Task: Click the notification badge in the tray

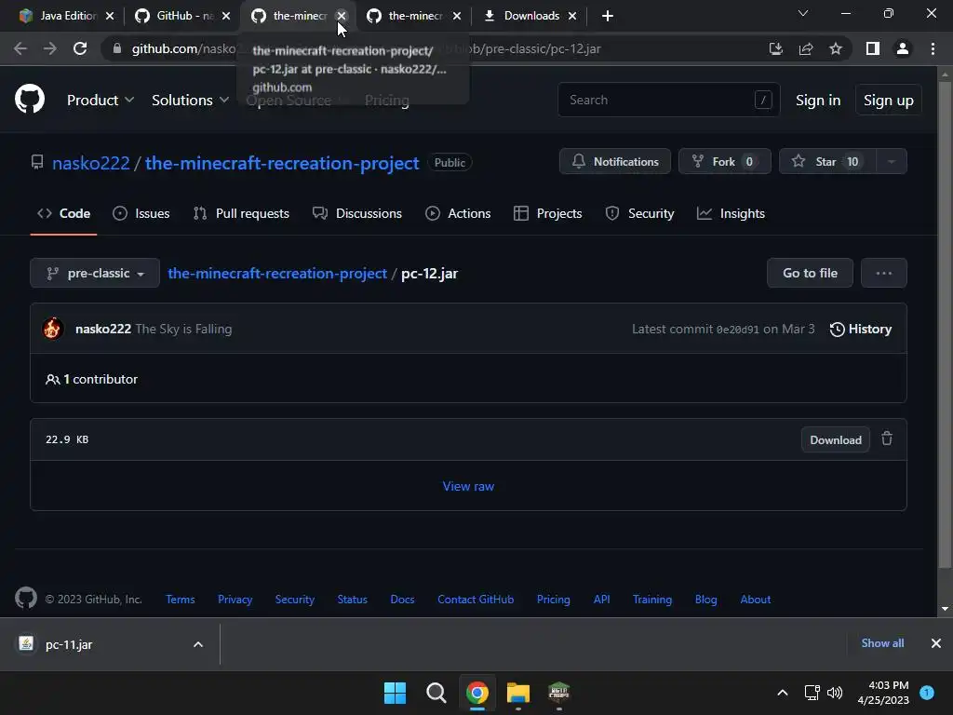Action: (927, 693)
